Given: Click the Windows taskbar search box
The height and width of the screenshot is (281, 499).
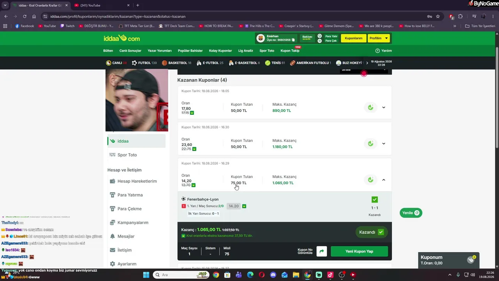Looking at the screenshot, I should 181,275.
